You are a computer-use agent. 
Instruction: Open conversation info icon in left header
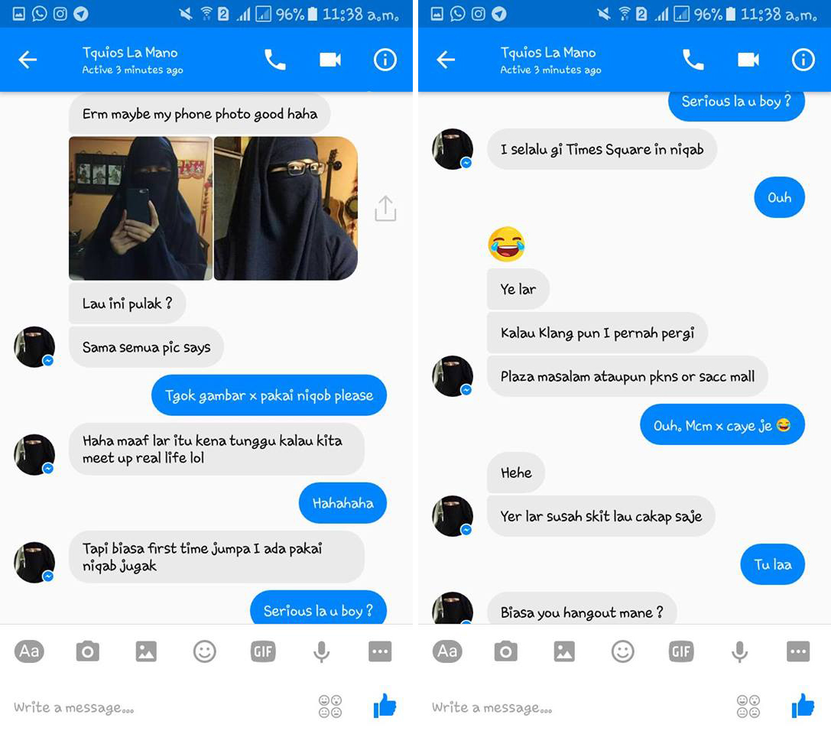click(x=385, y=60)
